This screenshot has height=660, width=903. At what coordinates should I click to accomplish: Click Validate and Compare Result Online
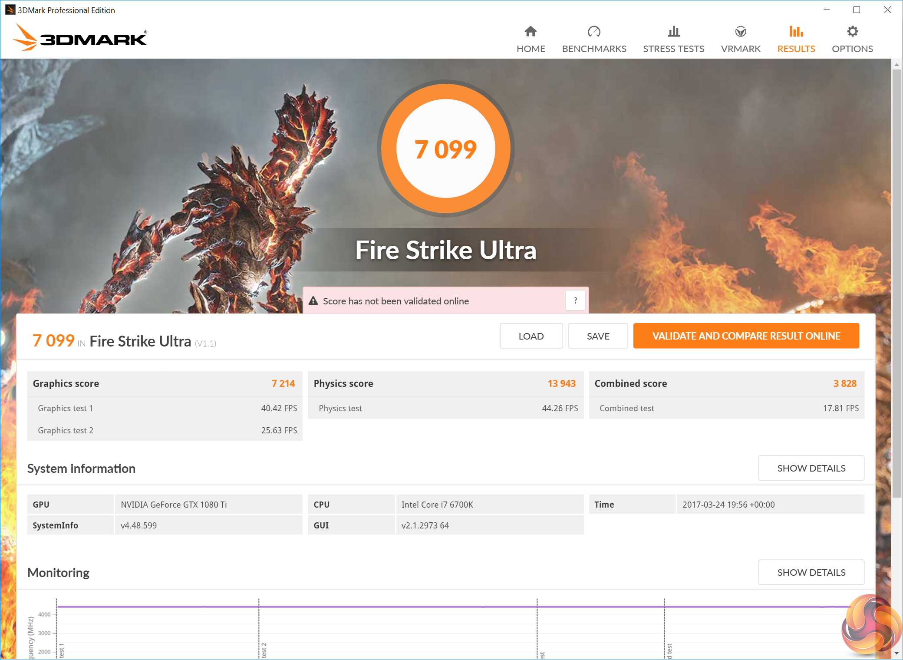click(746, 336)
